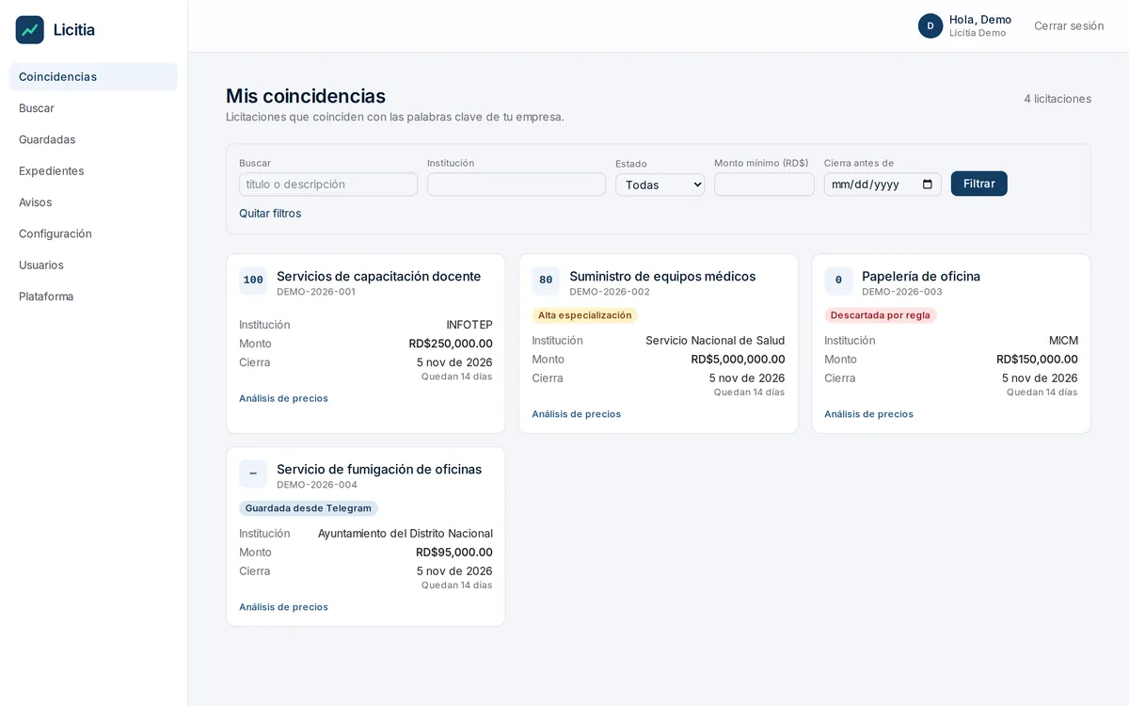Click the Descartada por regla tag

(881, 315)
